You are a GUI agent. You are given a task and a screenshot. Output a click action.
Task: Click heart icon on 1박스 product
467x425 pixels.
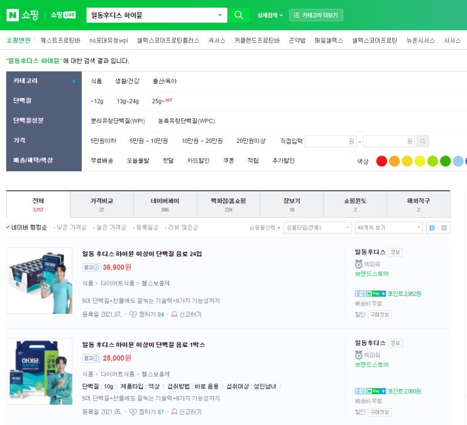[133, 412]
